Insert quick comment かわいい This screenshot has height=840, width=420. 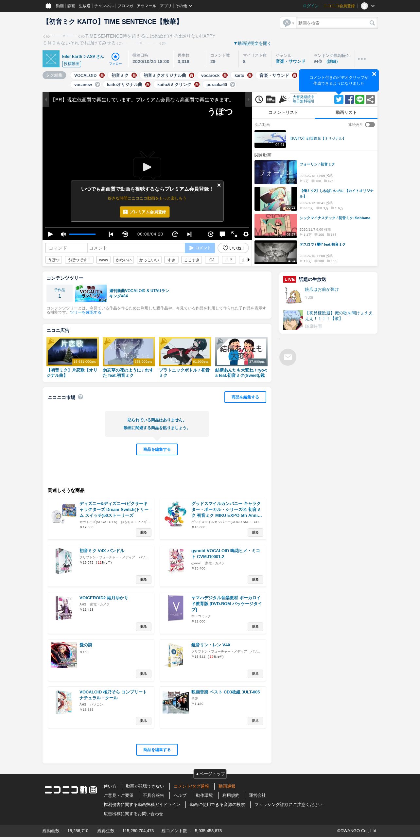[x=124, y=260]
